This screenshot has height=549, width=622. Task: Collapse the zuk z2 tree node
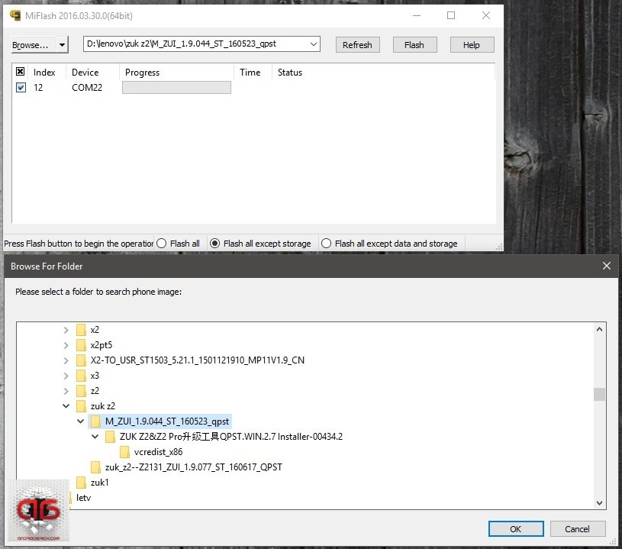coord(66,406)
